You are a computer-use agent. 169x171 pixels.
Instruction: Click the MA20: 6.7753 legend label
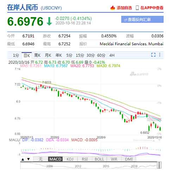pos(82,66)
